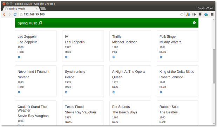The image size is (217, 127).
Task: Click the artist name Nirvana
Action: [x=23, y=77]
